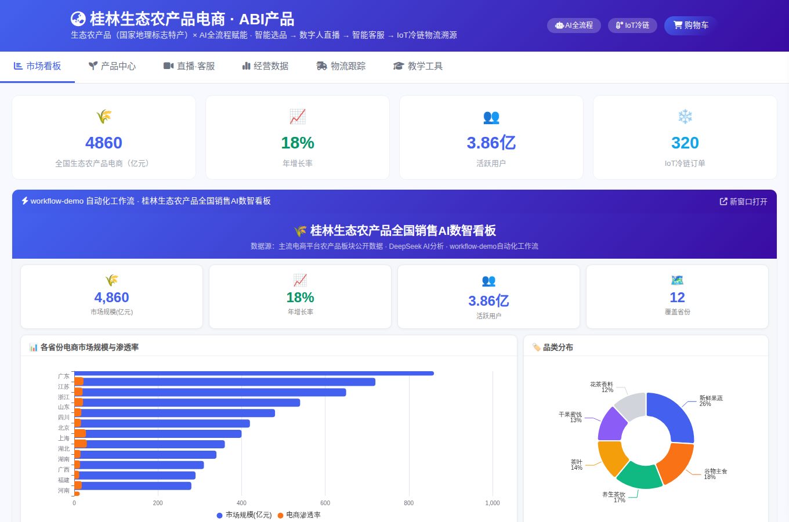Click the 河南 axis label
The width and height of the screenshot is (789, 522).
[x=63, y=490]
